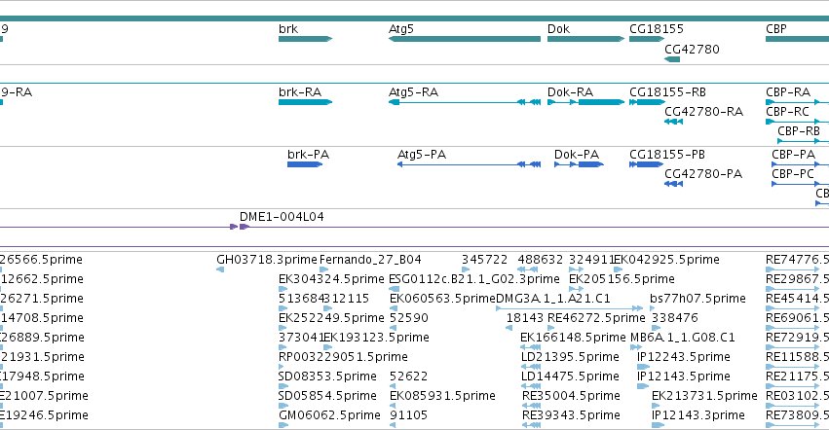Click EST 52622

coord(409,376)
